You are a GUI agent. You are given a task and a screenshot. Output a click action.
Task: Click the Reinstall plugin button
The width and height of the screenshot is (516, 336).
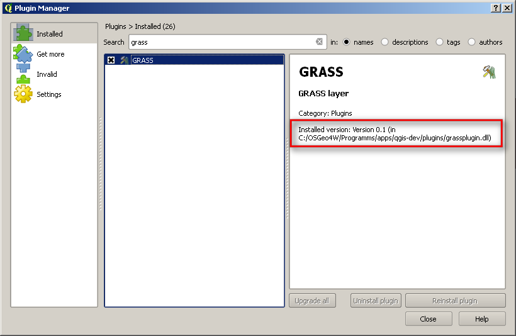455,301
